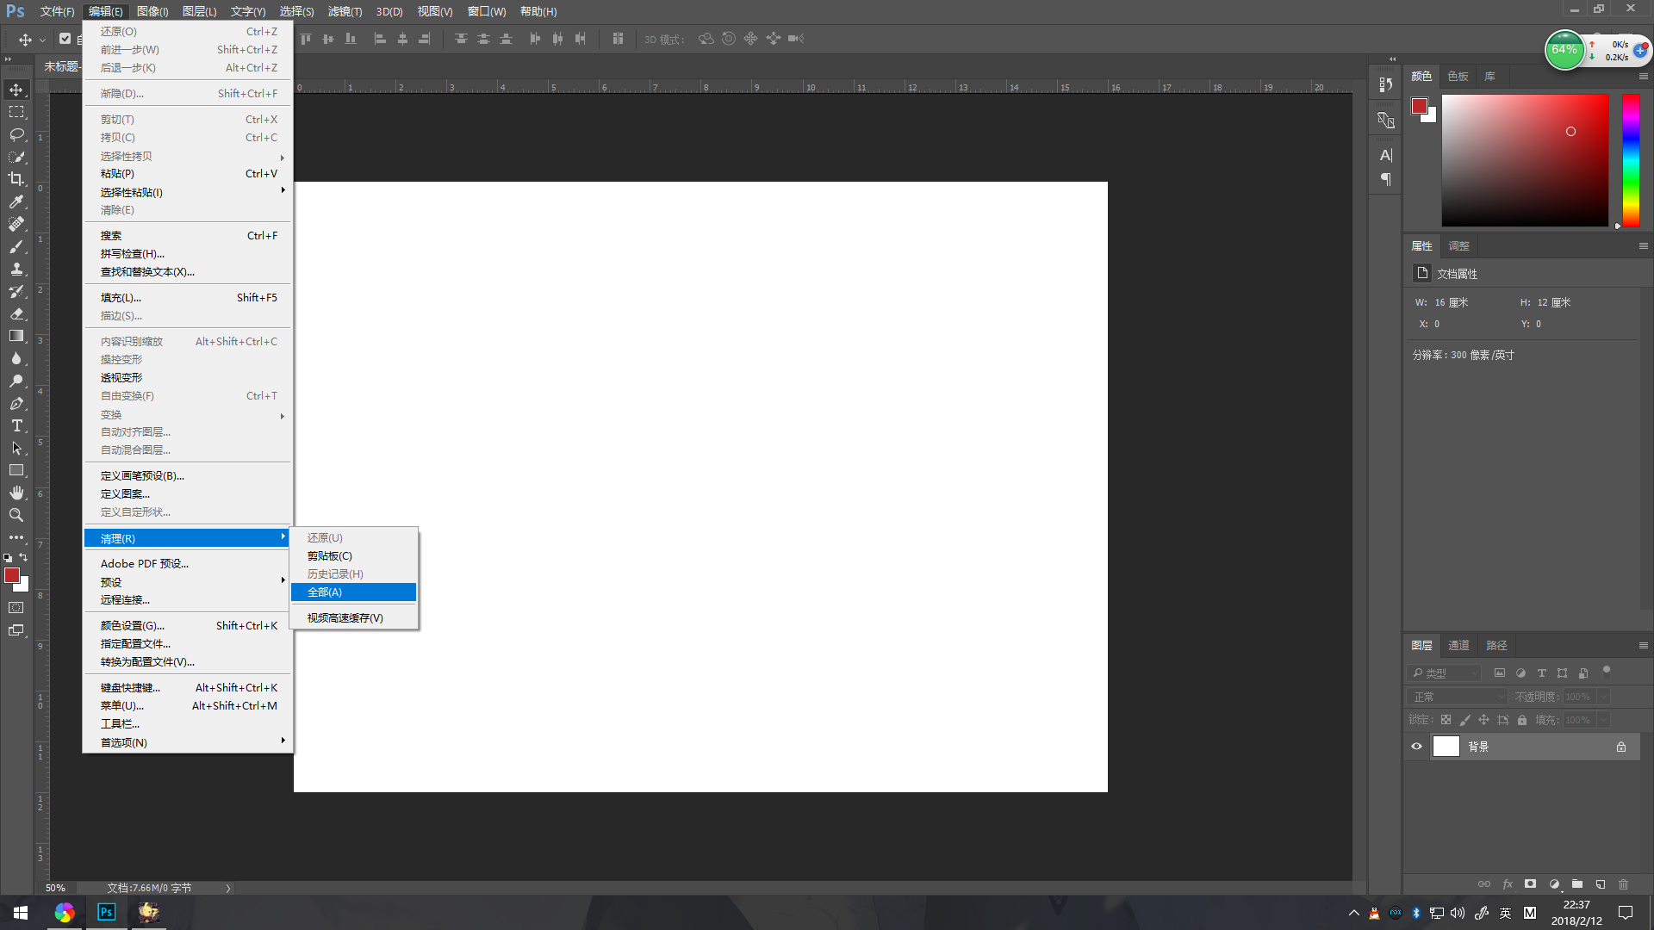The height and width of the screenshot is (930, 1654).
Task: Select the Crop tool
Action: [x=16, y=179]
